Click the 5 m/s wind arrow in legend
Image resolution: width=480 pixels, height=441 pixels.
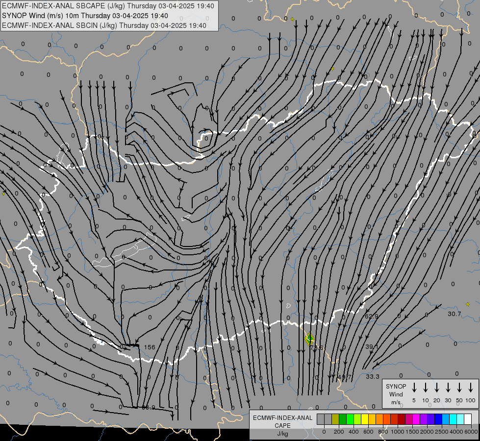[414, 388]
